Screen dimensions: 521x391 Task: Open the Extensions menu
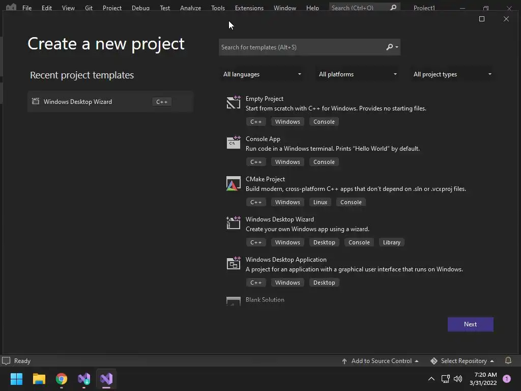click(x=249, y=8)
